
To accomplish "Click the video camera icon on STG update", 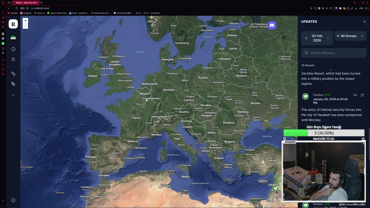I will 355,95.
